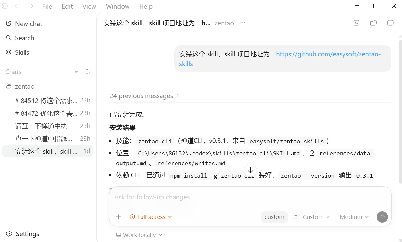Open the Custom model dropdown
This screenshot has width=402, height=242.
pos(316,217)
